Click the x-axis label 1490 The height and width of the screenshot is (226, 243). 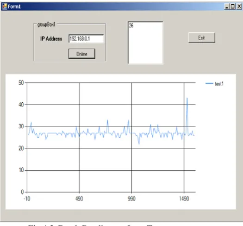point(184,199)
